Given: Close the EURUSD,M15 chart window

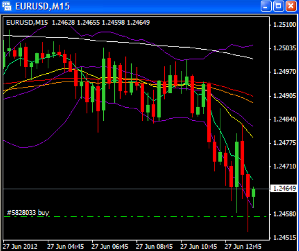Looking at the screenshot, I should click(291, 6).
